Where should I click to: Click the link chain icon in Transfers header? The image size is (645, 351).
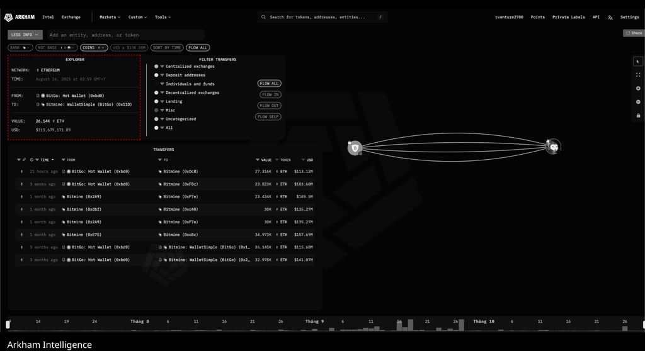click(x=25, y=160)
